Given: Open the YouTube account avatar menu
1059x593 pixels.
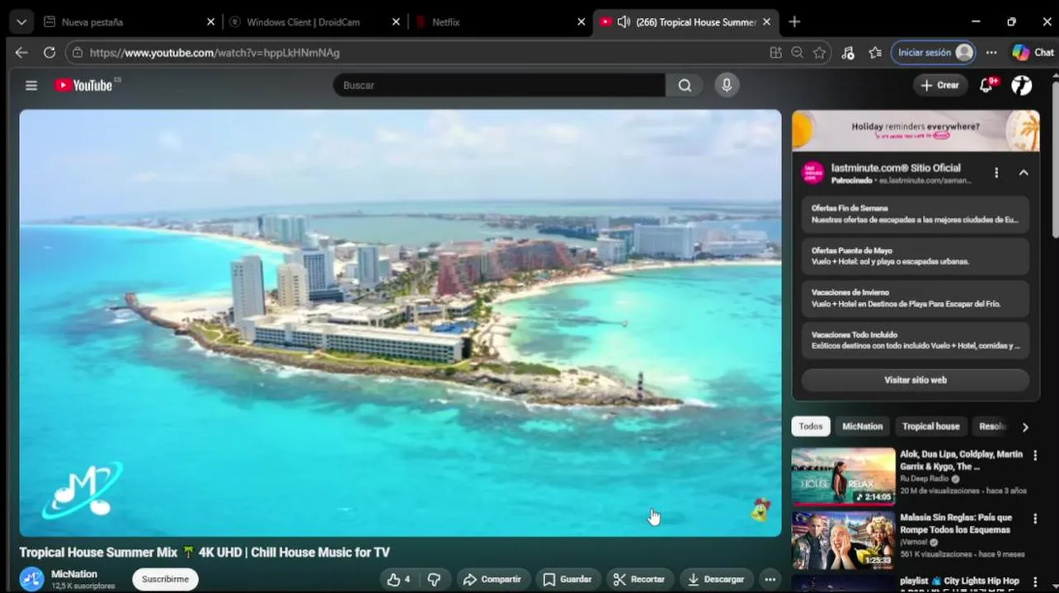Looking at the screenshot, I should (x=1022, y=85).
